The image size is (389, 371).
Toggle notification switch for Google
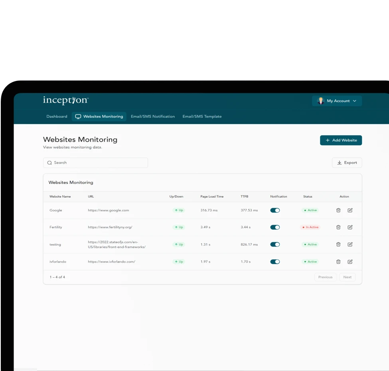click(275, 210)
